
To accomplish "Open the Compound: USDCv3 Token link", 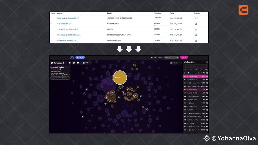I will click(69, 35).
